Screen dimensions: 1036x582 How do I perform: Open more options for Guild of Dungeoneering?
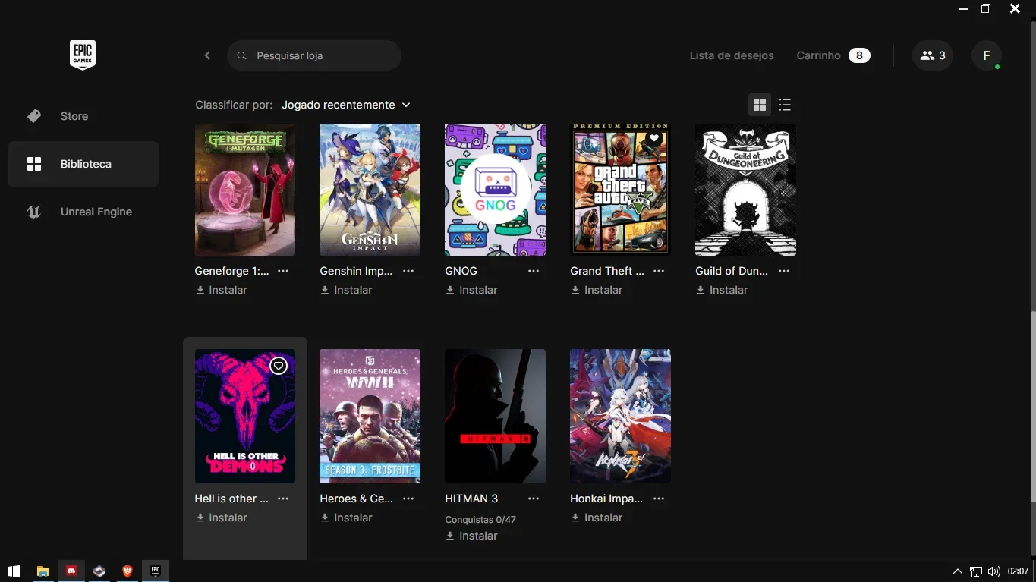pyautogui.click(x=784, y=271)
